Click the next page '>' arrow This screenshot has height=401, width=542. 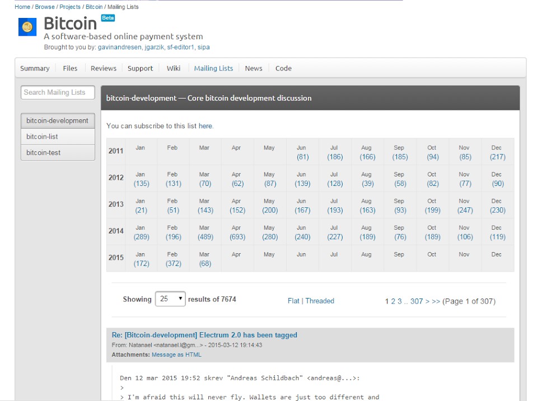[x=427, y=301]
